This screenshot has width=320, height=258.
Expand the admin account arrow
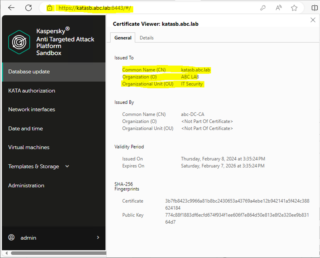tap(98, 238)
